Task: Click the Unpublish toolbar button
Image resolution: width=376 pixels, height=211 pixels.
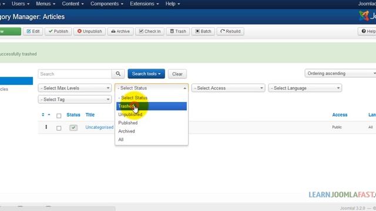Action: pyautogui.click(x=89, y=31)
